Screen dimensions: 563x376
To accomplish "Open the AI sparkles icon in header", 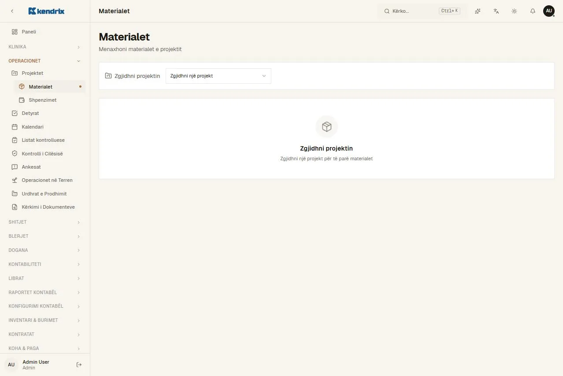I will 478,11.
